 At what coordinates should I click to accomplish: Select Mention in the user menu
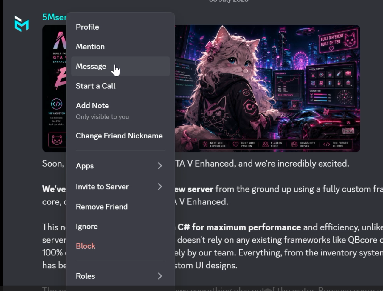pos(120,47)
